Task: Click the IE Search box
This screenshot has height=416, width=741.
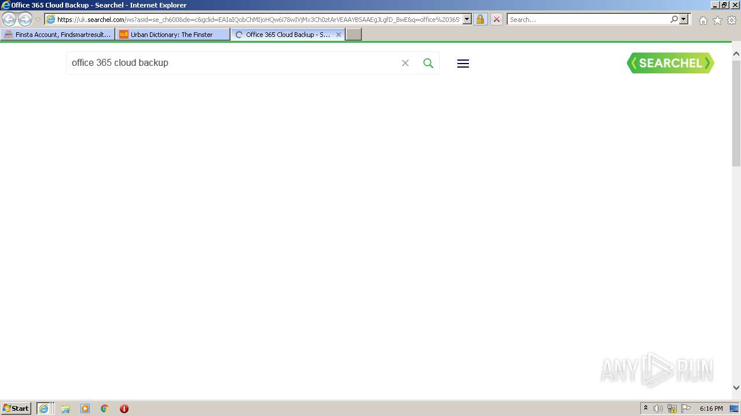Action: 588,20
